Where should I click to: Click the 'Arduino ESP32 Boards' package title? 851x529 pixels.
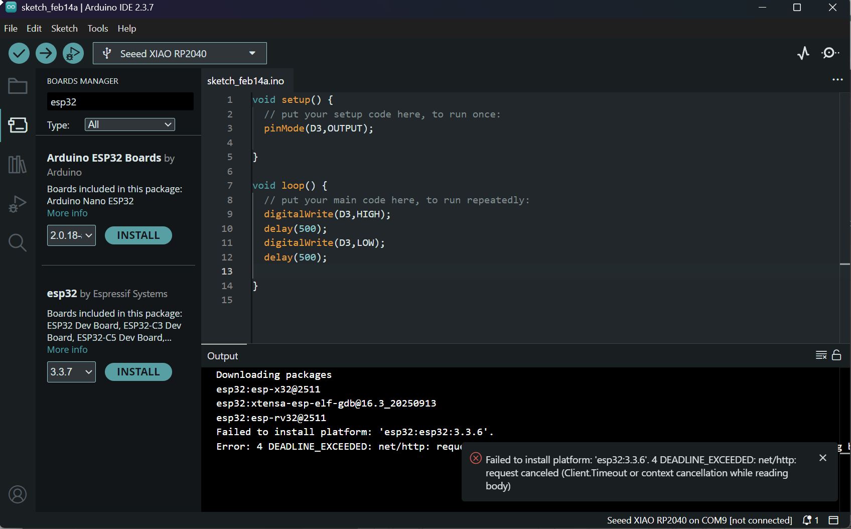pos(104,158)
